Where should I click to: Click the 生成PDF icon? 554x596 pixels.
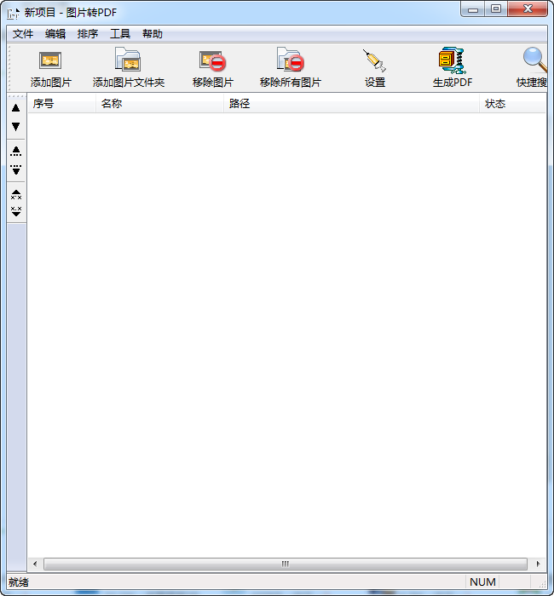pos(452,60)
